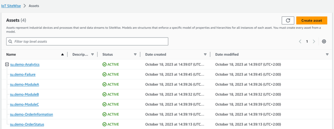The image size is (334, 129).
Task: Click Date created cell showing 14:39:32
Action: (x=175, y=94)
